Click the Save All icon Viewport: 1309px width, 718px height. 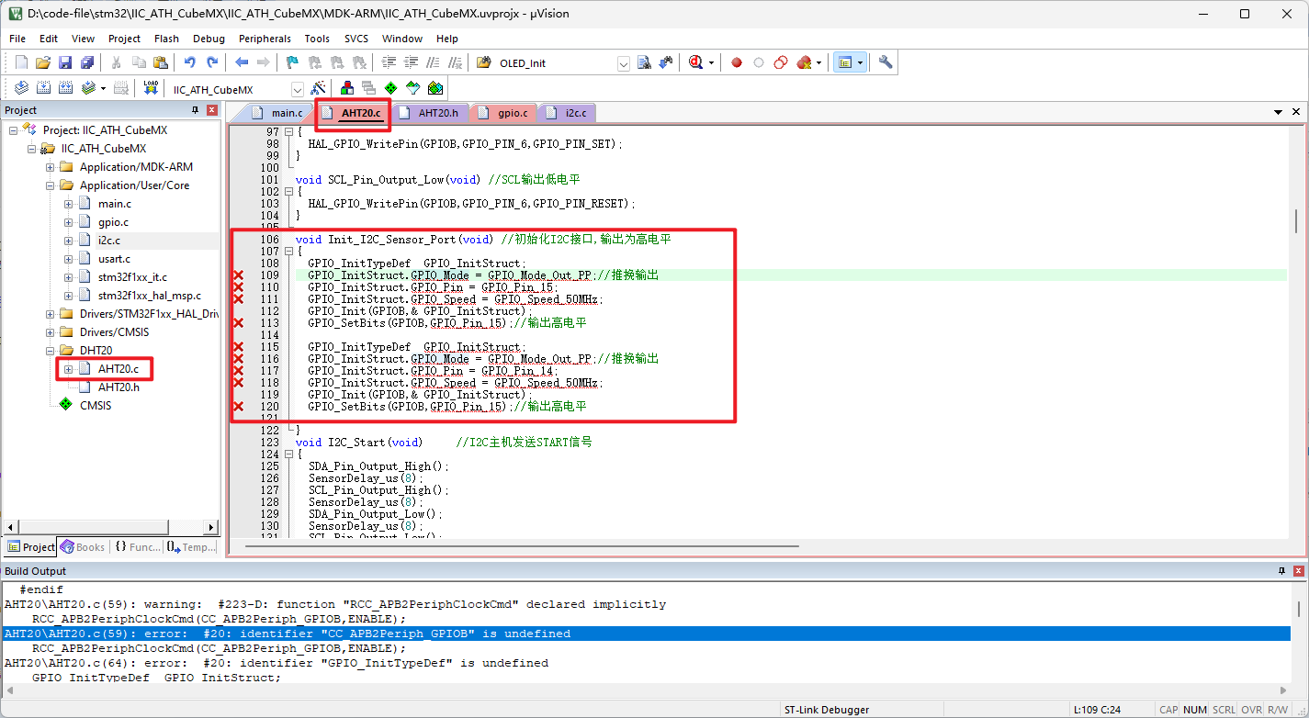(87, 62)
